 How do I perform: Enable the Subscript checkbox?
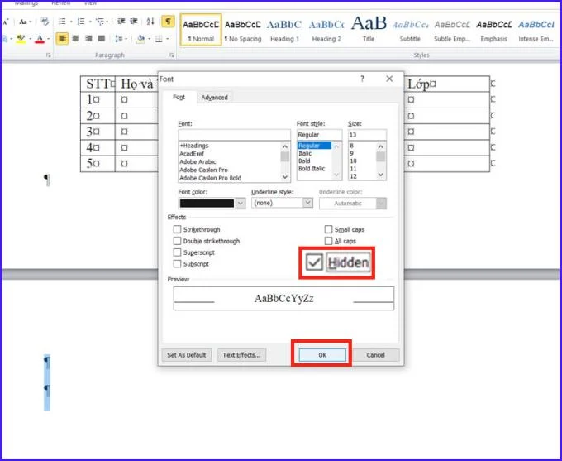pyautogui.click(x=177, y=263)
